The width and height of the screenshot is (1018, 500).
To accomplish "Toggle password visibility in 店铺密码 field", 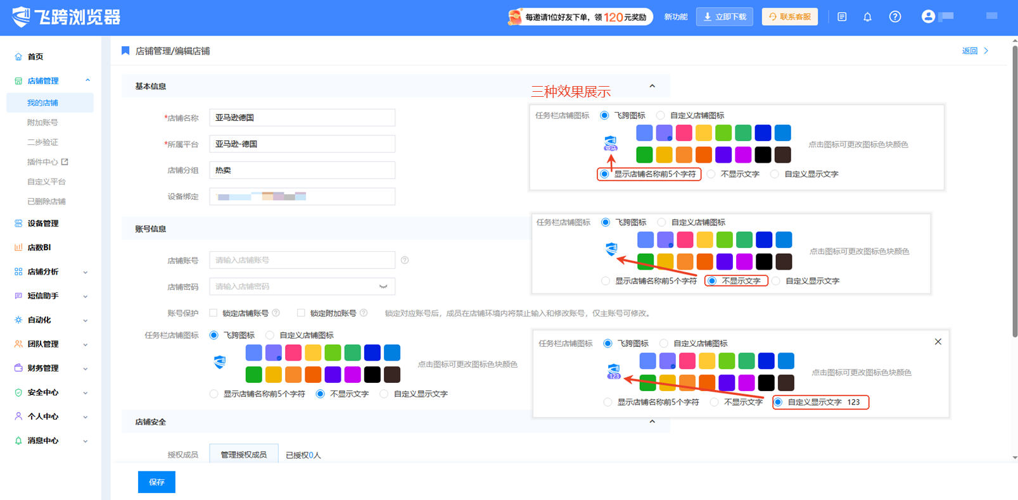I will pos(383,287).
